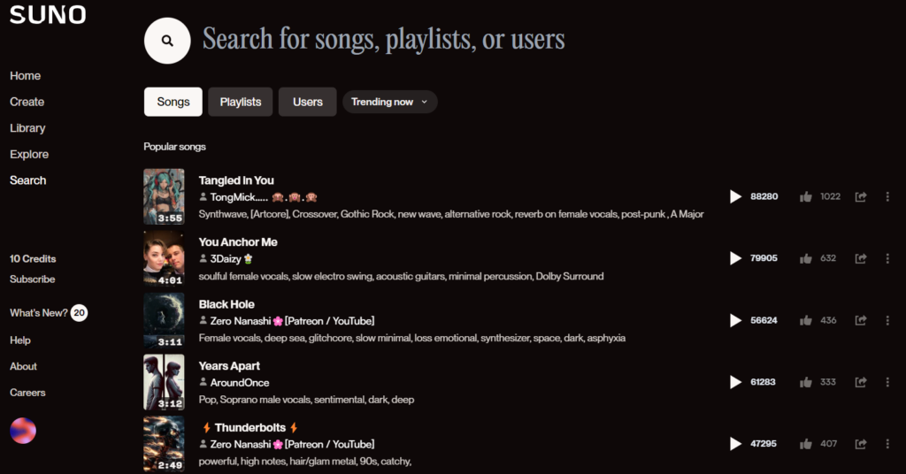Screen dimensions: 906x474
Task: Click the Subscribe link
Action: point(33,279)
